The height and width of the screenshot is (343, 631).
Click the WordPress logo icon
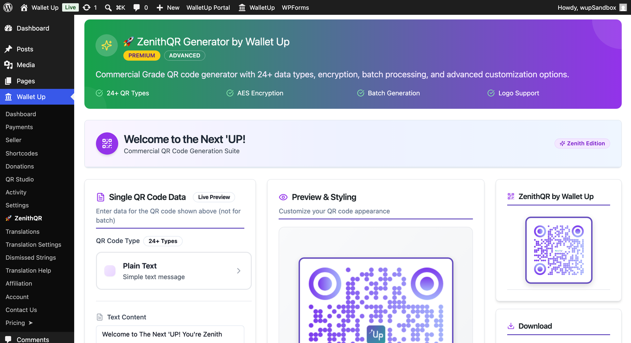pos(8,7)
